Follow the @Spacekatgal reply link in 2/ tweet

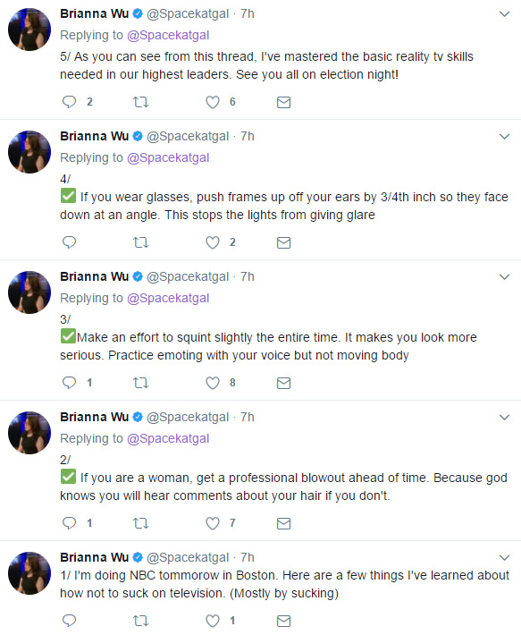point(168,438)
